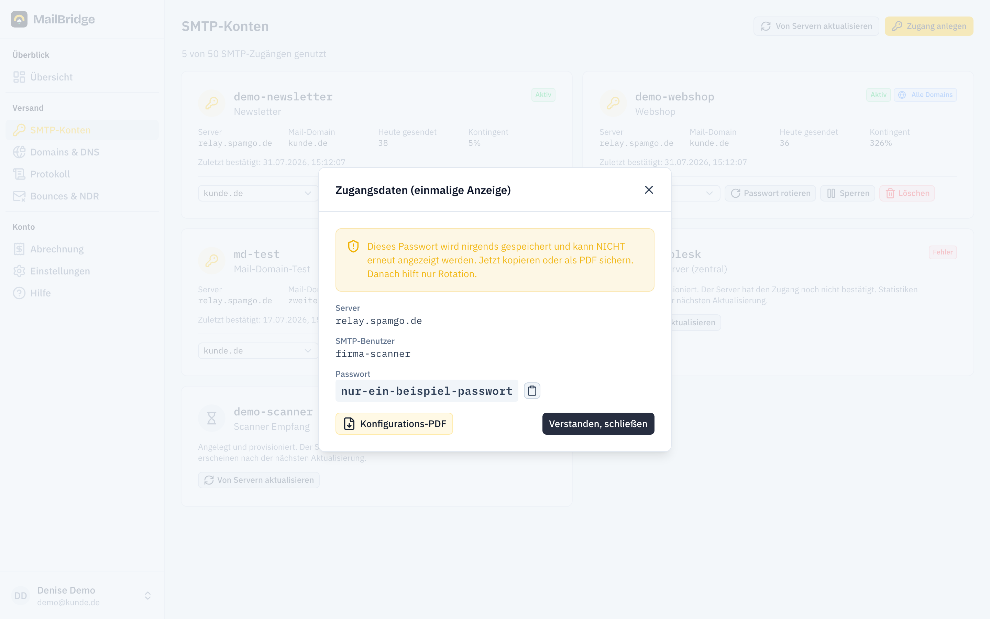Open Protokoll in sidebar
This screenshot has height=619, width=990.
82,174
